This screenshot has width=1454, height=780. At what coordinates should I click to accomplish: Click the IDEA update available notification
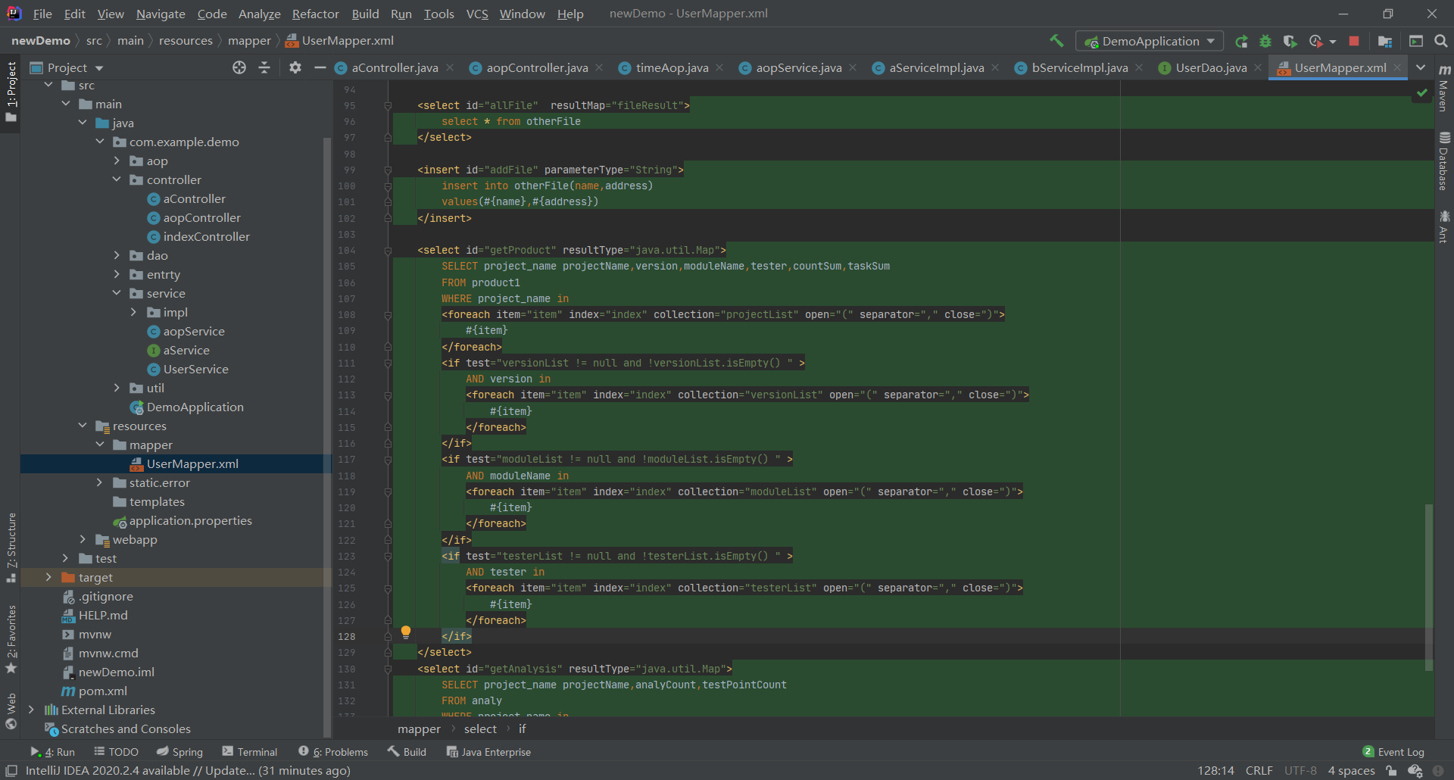pyautogui.click(x=187, y=770)
